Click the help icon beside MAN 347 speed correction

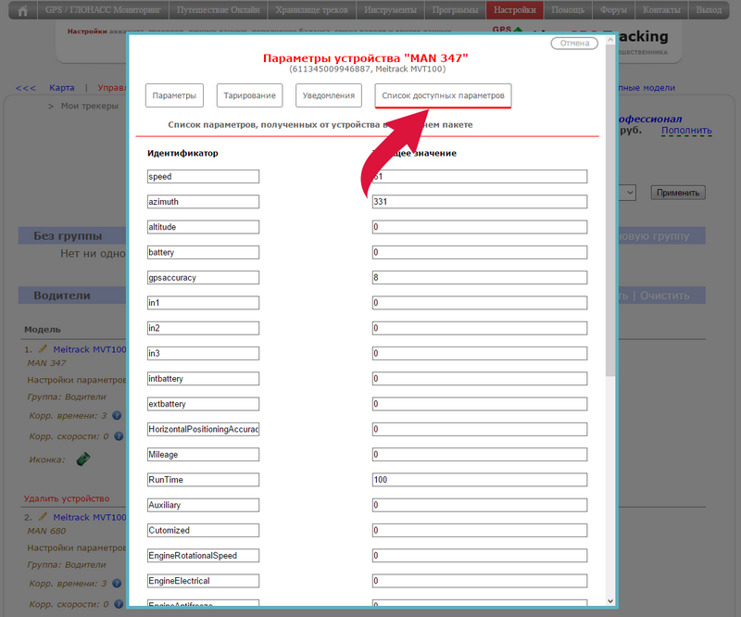coord(118,435)
